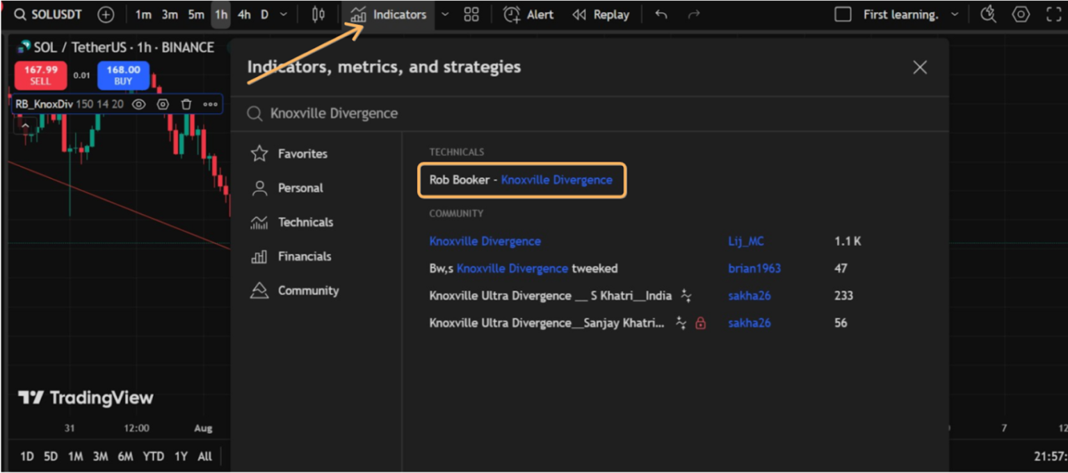
Task: Set chart range to 6M
Action: point(125,456)
